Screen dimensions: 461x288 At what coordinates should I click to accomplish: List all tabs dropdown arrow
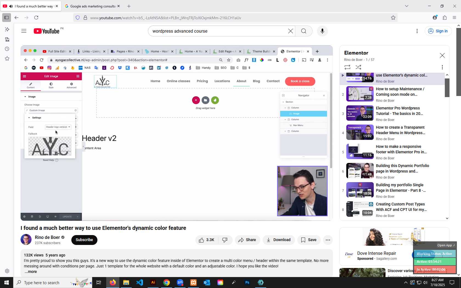(x=407, y=6)
